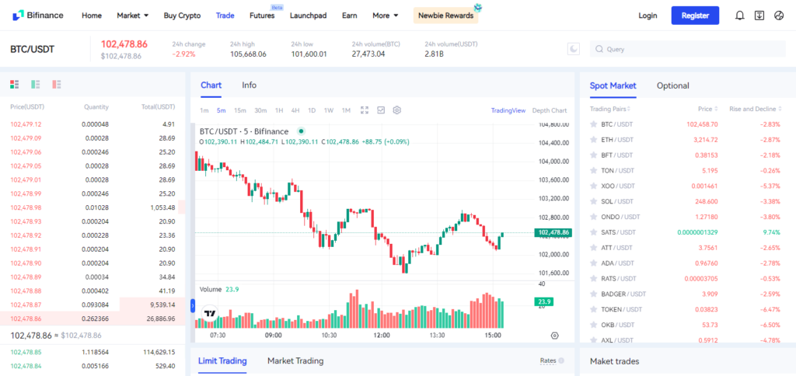Click the download app icon
The height and width of the screenshot is (376, 796).
point(759,16)
